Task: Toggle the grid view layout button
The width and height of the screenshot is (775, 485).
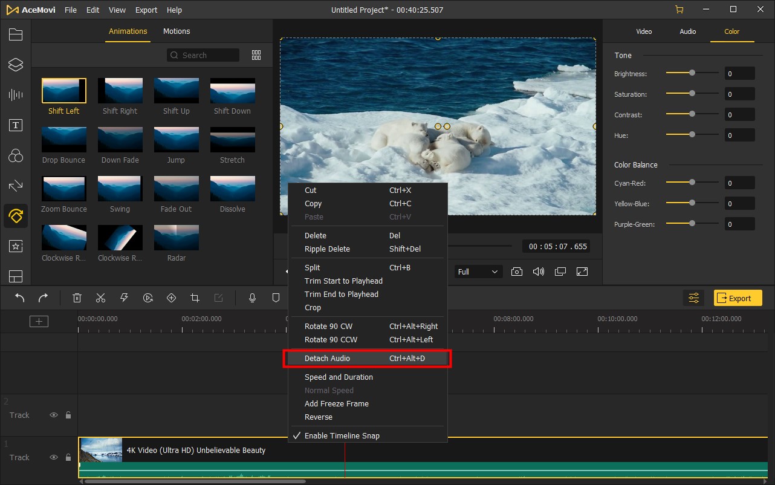Action: click(256, 55)
